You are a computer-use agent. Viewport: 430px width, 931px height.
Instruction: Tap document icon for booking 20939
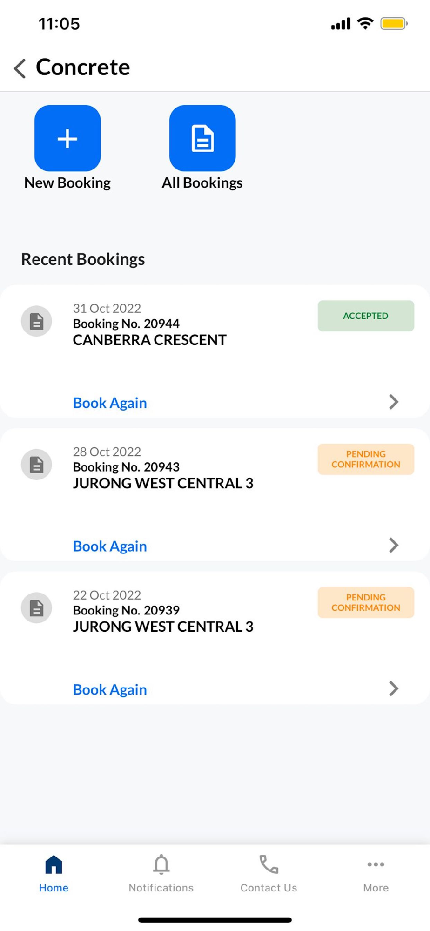tap(36, 608)
